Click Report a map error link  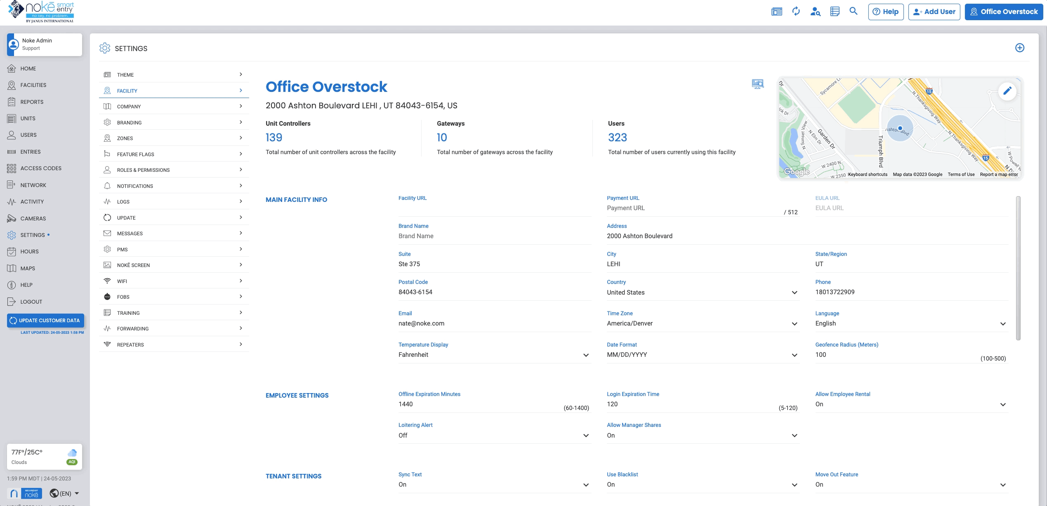(x=999, y=174)
